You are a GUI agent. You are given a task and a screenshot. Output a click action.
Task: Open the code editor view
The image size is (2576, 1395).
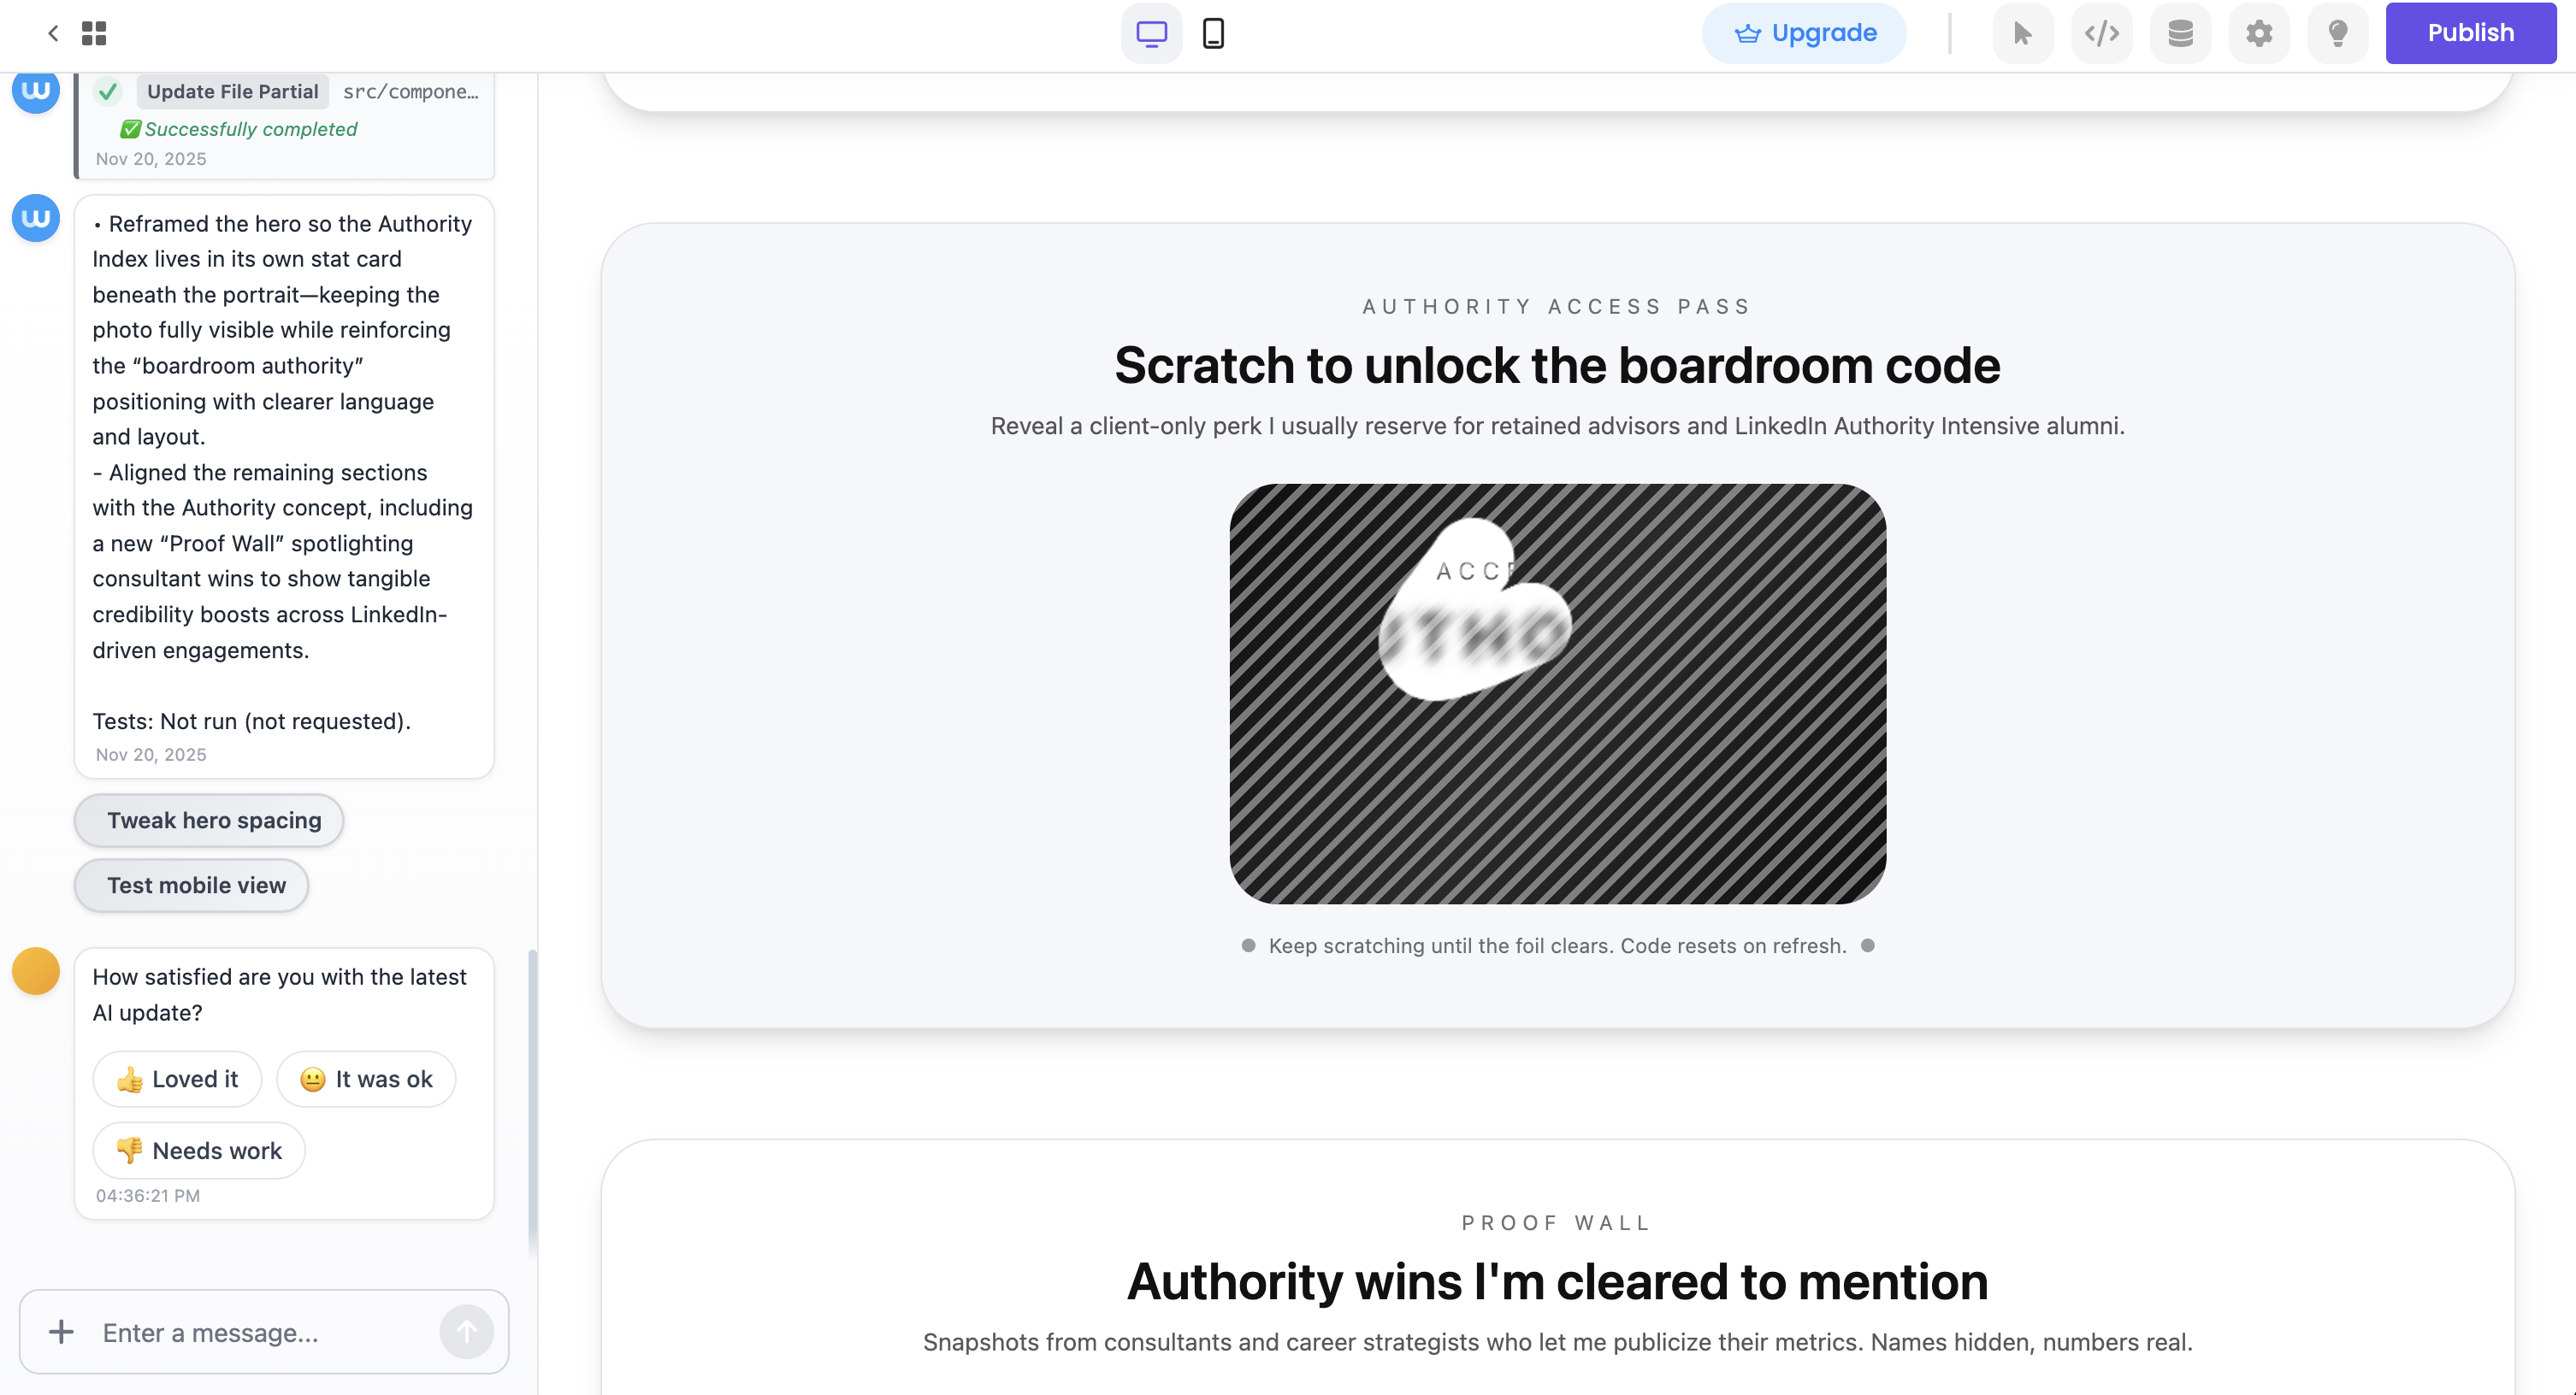pos(2101,33)
